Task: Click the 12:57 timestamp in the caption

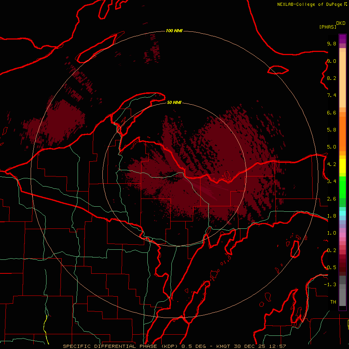Action: [x=277, y=346]
